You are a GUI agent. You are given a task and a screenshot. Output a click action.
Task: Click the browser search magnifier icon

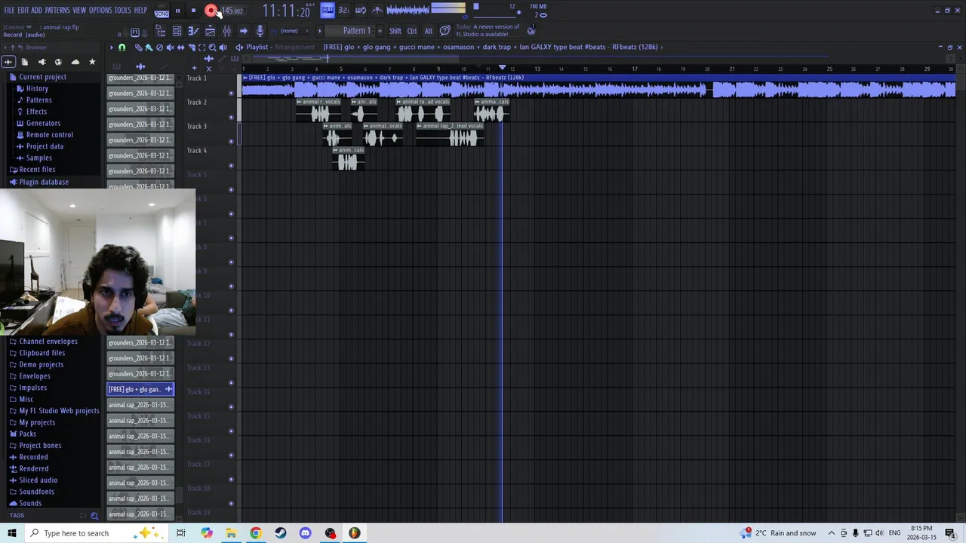[94, 516]
